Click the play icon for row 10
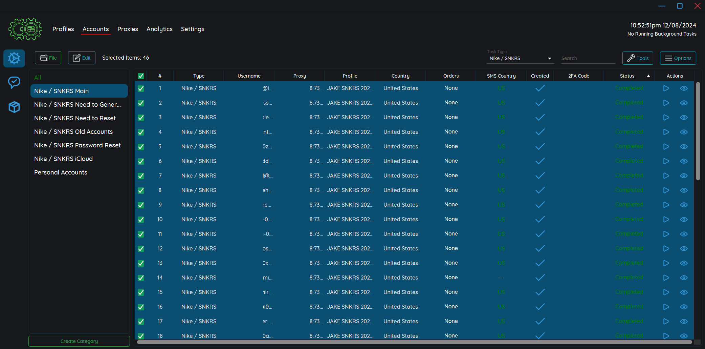Screen dimensions: 705x349 pyautogui.click(x=666, y=220)
